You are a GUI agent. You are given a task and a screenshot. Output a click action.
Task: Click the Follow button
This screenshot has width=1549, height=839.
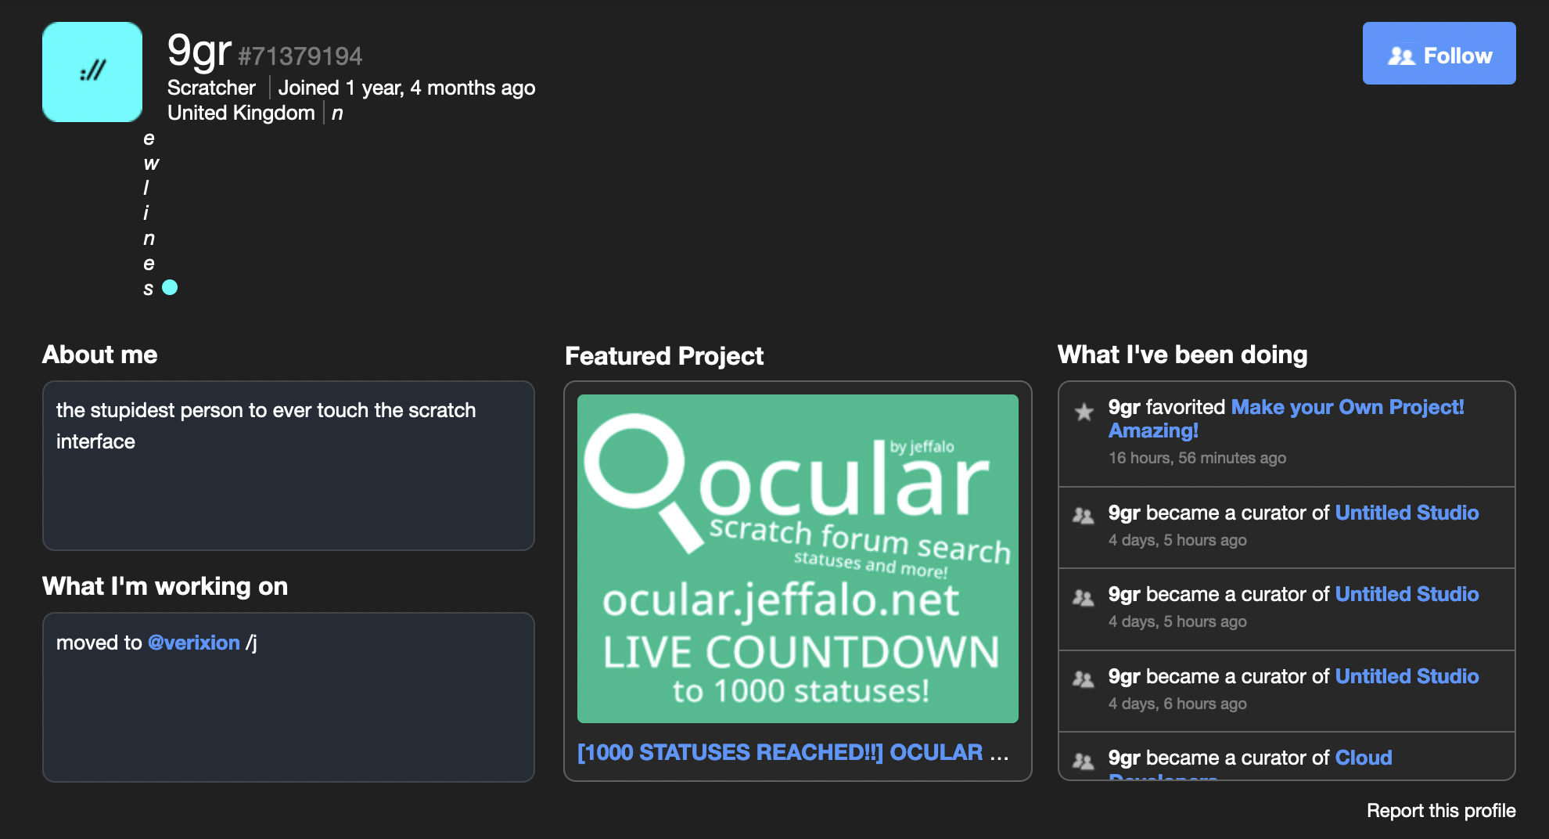click(1439, 54)
